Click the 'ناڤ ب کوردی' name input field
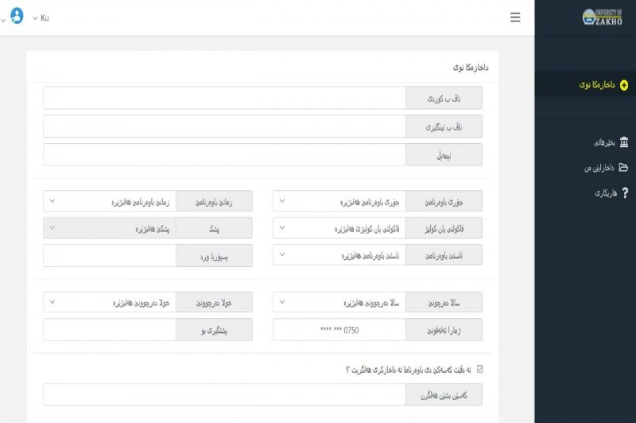This screenshot has height=423, width=636. coord(224,98)
